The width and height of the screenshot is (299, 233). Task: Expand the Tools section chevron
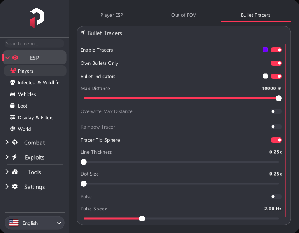pyautogui.click(x=7, y=172)
